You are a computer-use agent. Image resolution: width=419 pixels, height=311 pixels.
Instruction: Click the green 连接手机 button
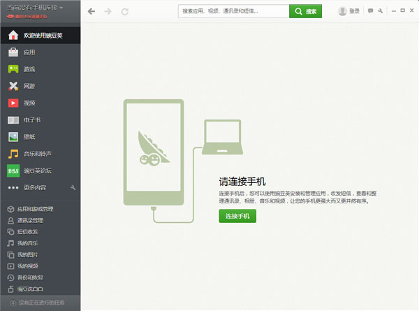[x=237, y=216]
